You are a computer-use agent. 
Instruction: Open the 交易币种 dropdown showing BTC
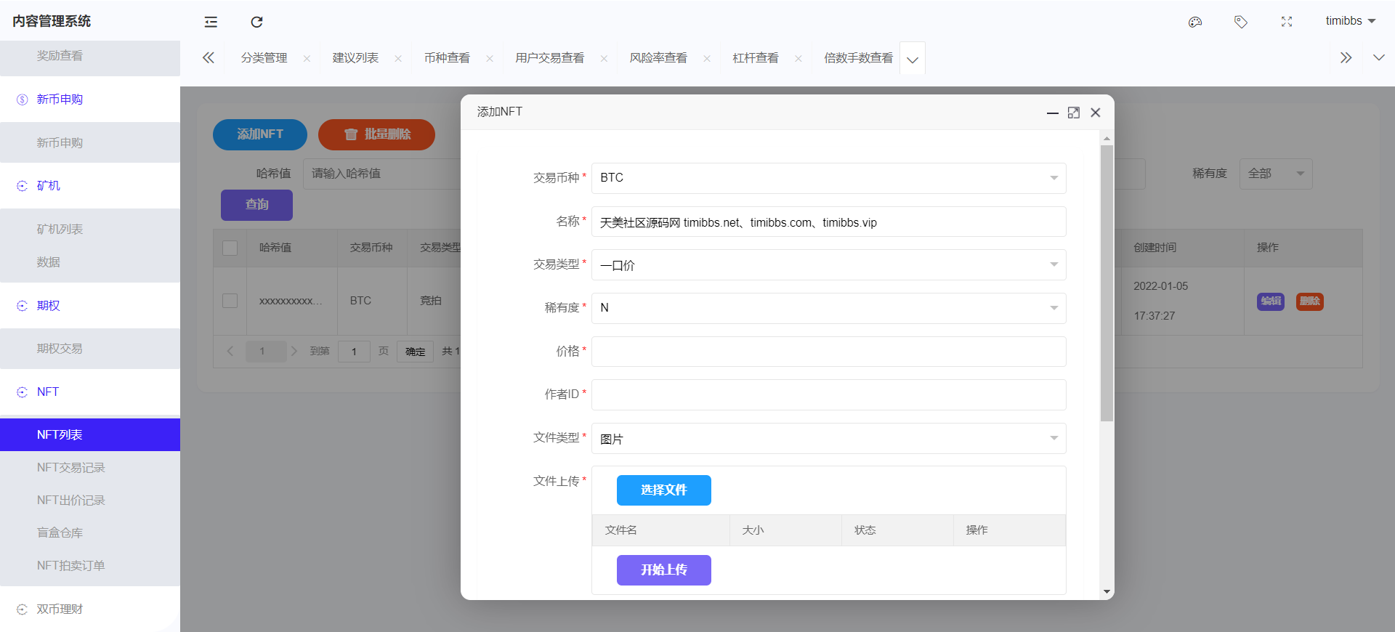click(x=828, y=178)
